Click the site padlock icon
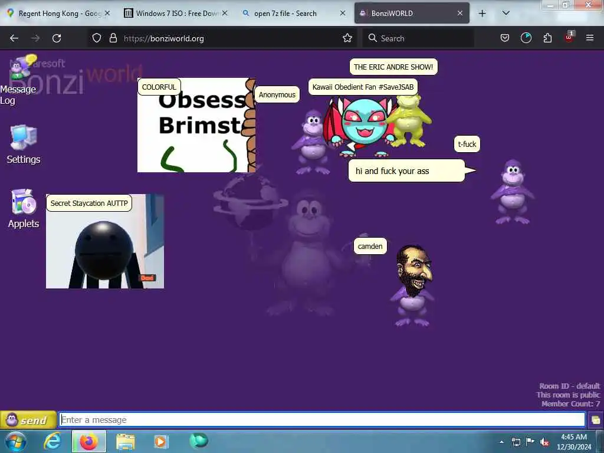Screen dimensions: 604x453 click(x=113, y=38)
